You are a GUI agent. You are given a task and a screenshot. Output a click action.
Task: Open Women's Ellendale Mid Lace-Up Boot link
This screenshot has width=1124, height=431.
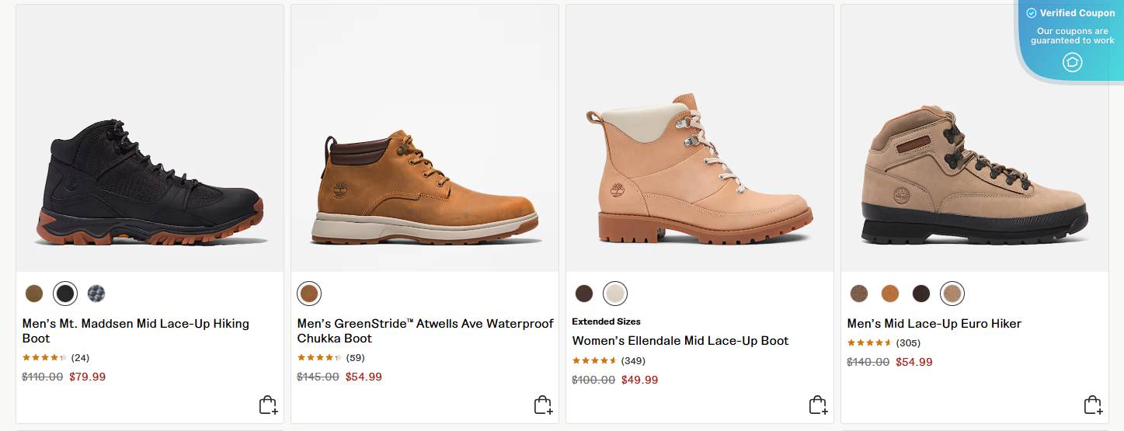pos(680,341)
